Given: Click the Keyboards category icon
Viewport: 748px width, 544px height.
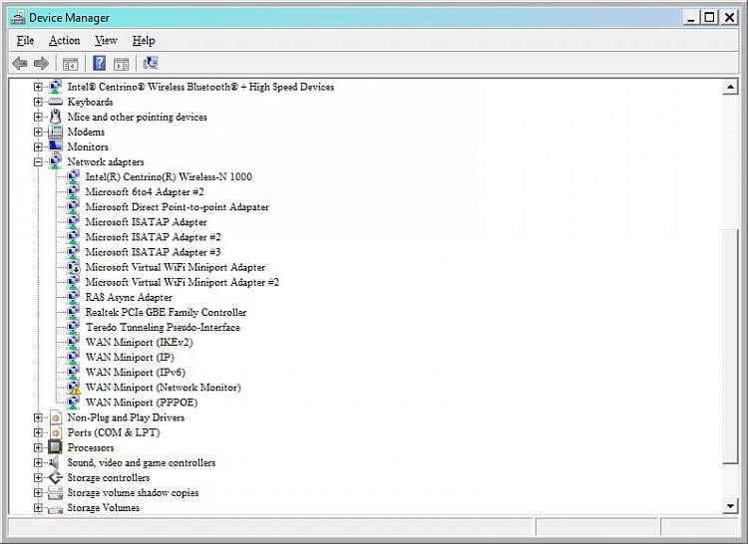Looking at the screenshot, I should 55,102.
